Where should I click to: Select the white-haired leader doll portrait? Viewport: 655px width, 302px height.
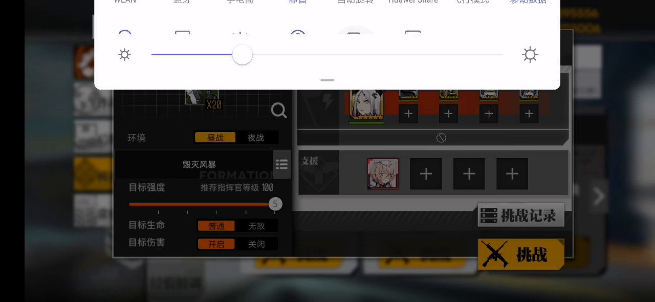[x=366, y=105]
